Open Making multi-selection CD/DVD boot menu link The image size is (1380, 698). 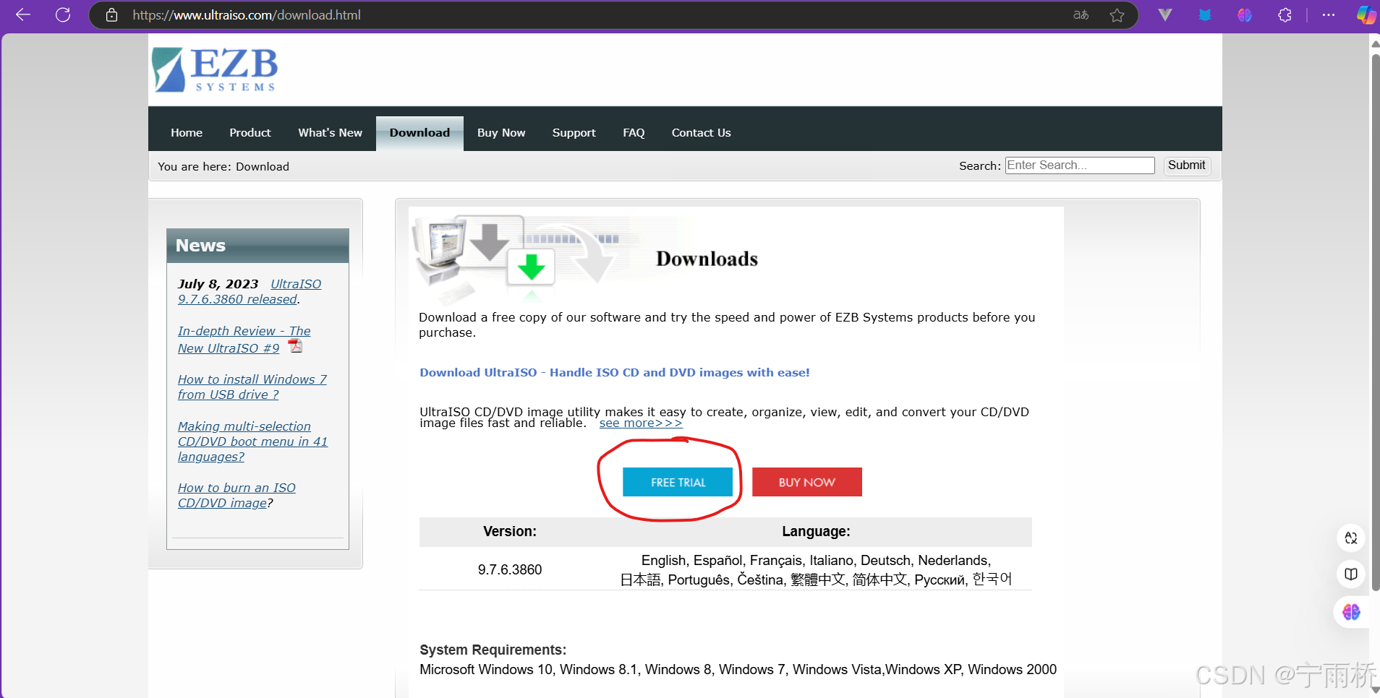[x=252, y=441]
